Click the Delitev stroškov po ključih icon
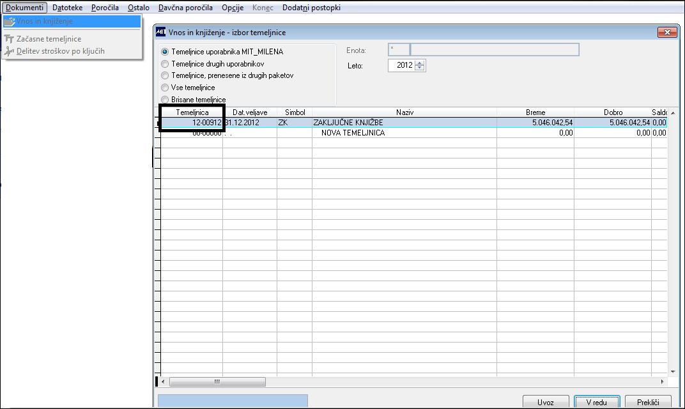This screenshot has width=685, height=409. 9,51
